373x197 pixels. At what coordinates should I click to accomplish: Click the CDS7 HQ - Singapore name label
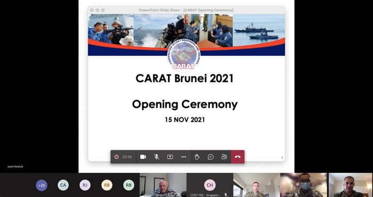coord(206,195)
